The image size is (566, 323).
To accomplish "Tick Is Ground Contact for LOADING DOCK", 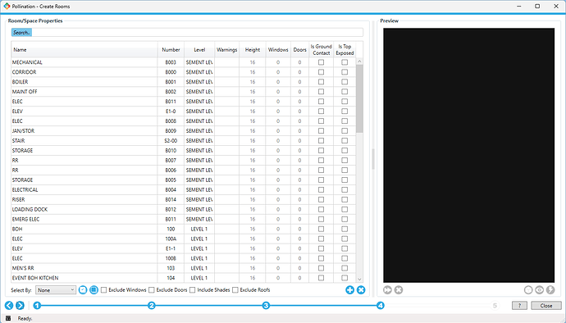I will point(321,209).
